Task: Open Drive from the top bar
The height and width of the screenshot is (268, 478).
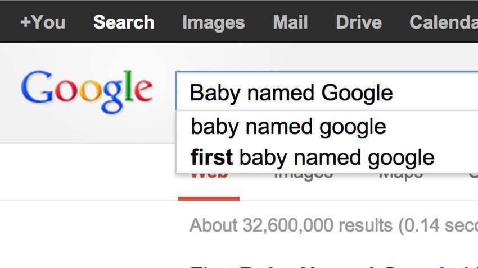Action: 359,22
